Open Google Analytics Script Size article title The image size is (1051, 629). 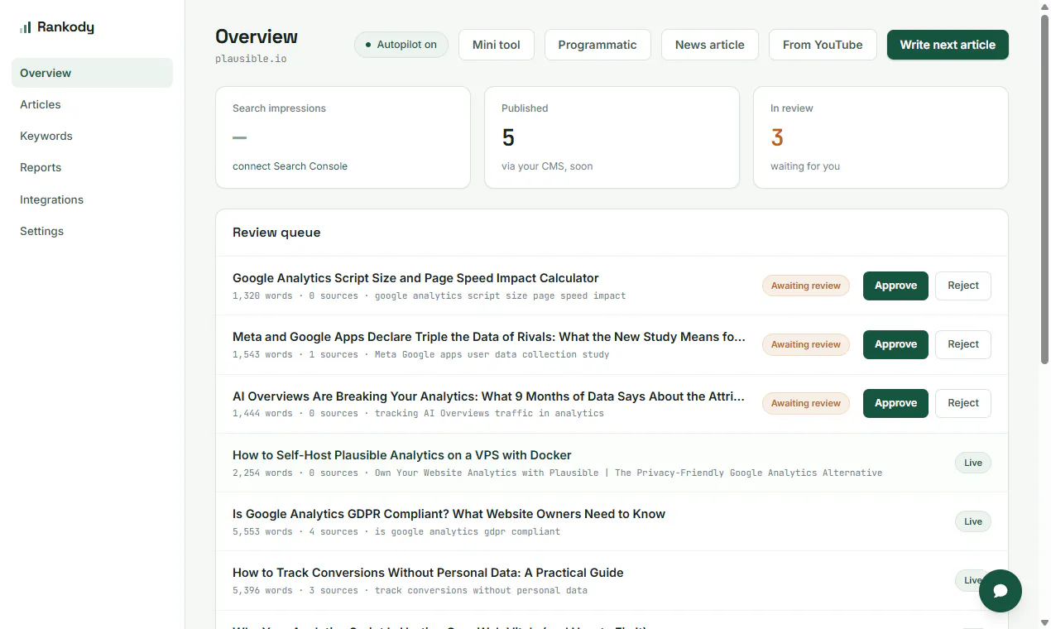[x=415, y=278]
